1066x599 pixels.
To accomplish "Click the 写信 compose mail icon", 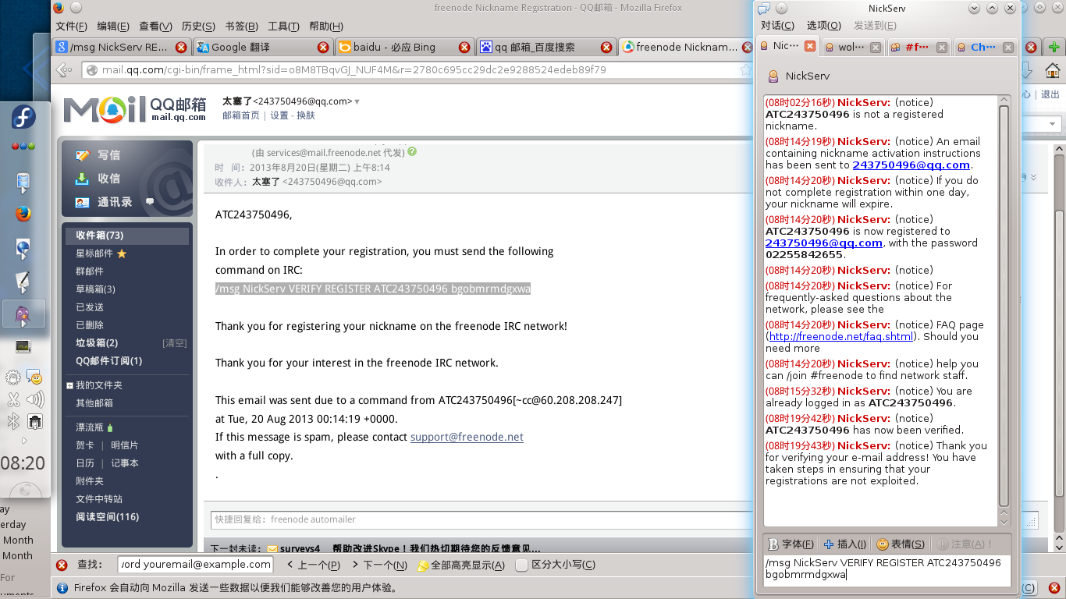I will tap(82, 155).
